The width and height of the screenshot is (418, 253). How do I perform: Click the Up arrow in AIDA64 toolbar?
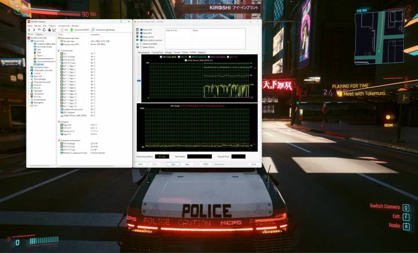tap(39, 30)
